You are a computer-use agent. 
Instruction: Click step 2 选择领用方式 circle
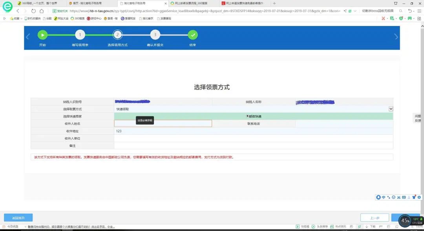click(117, 35)
